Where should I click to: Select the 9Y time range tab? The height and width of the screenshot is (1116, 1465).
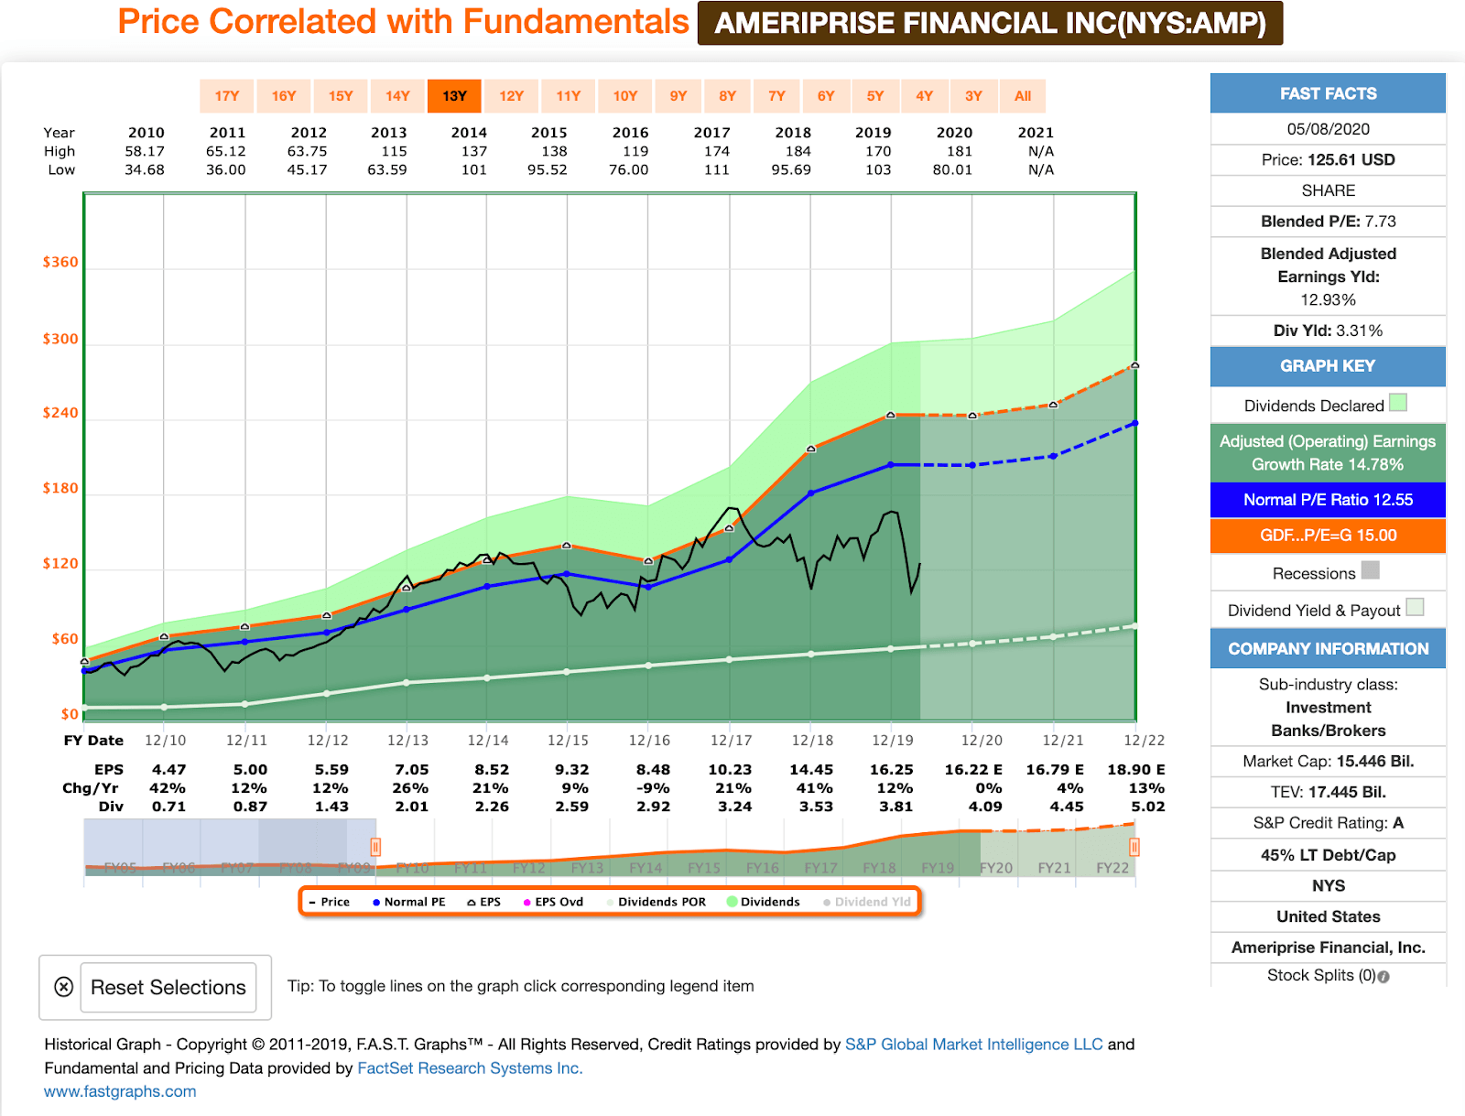678,96
